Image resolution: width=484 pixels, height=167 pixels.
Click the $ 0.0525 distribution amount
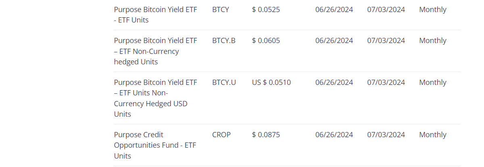coord(266,10)
